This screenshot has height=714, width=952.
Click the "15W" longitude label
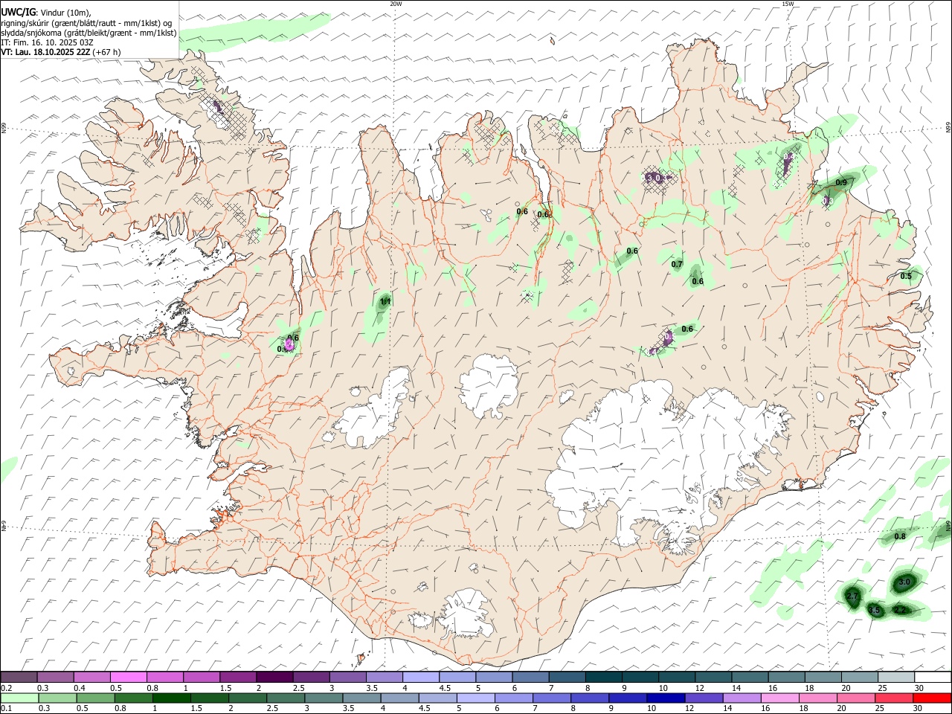[787, 4]
